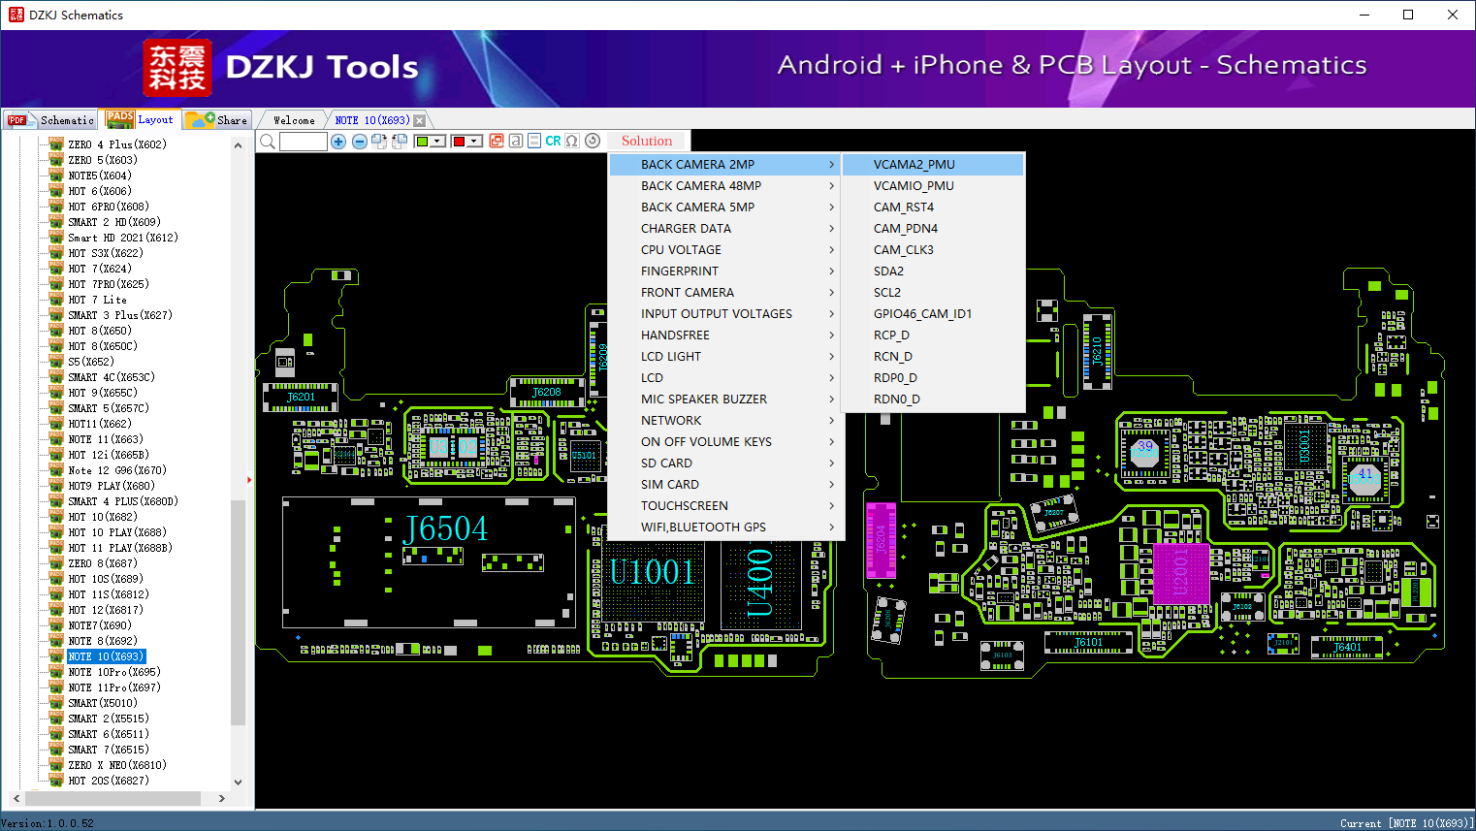Click the highlighted J6204 connector on PCB
1476x831 pixels.
pyautogui.click(x=881, y=540)
